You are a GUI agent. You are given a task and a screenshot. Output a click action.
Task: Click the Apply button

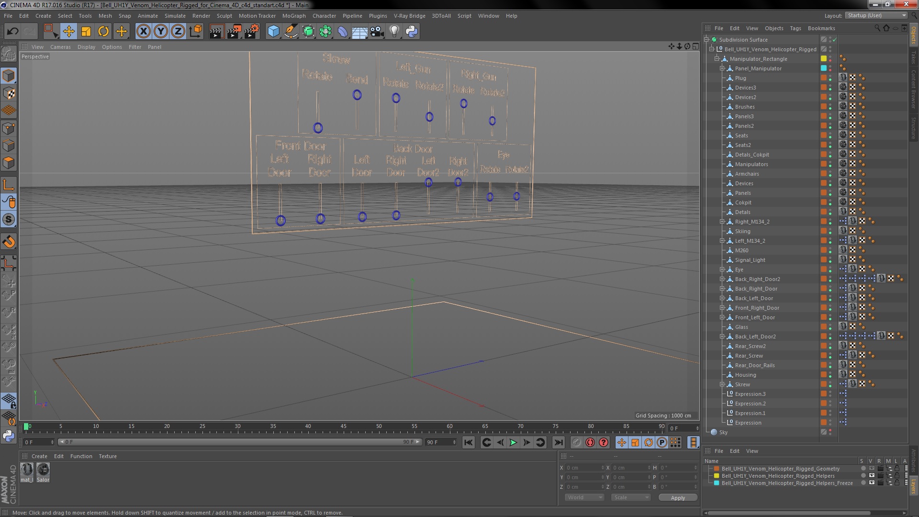tap(678, 498)
